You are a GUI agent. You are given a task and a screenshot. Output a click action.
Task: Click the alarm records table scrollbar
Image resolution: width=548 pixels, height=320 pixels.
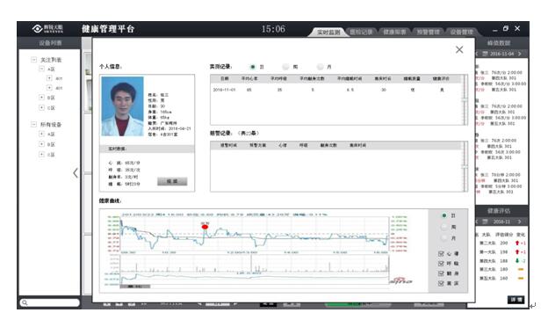pos(465,166)
